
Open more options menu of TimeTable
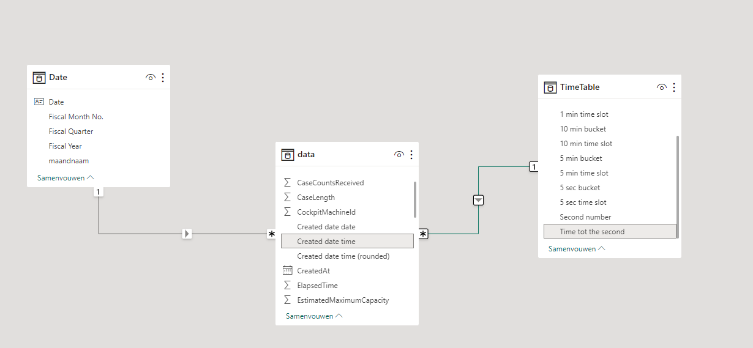pos(674,87)
